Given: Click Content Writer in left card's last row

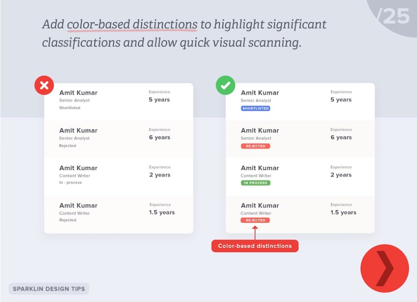Looking at the screenshot, I should click(75, 213).
